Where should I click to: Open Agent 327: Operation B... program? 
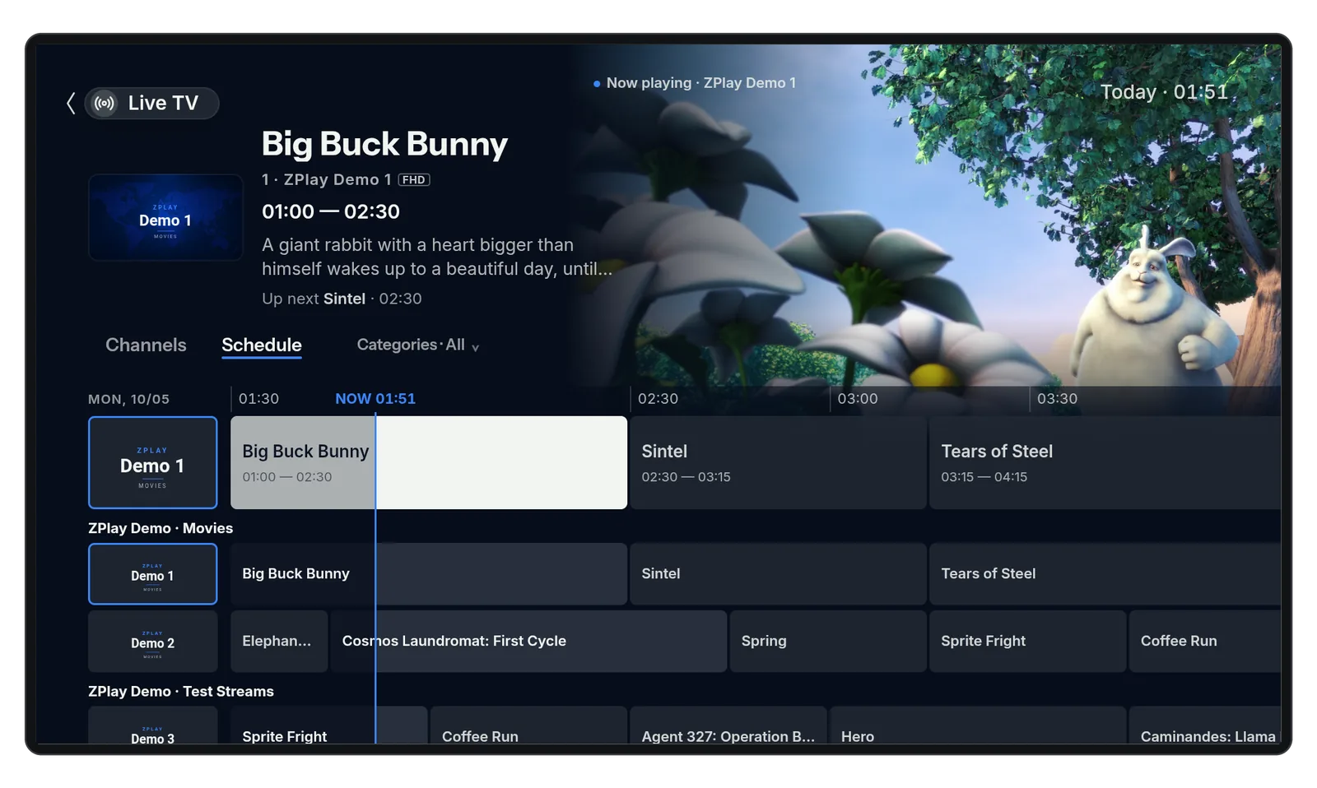pyautogui.click(x=728, y=725)
